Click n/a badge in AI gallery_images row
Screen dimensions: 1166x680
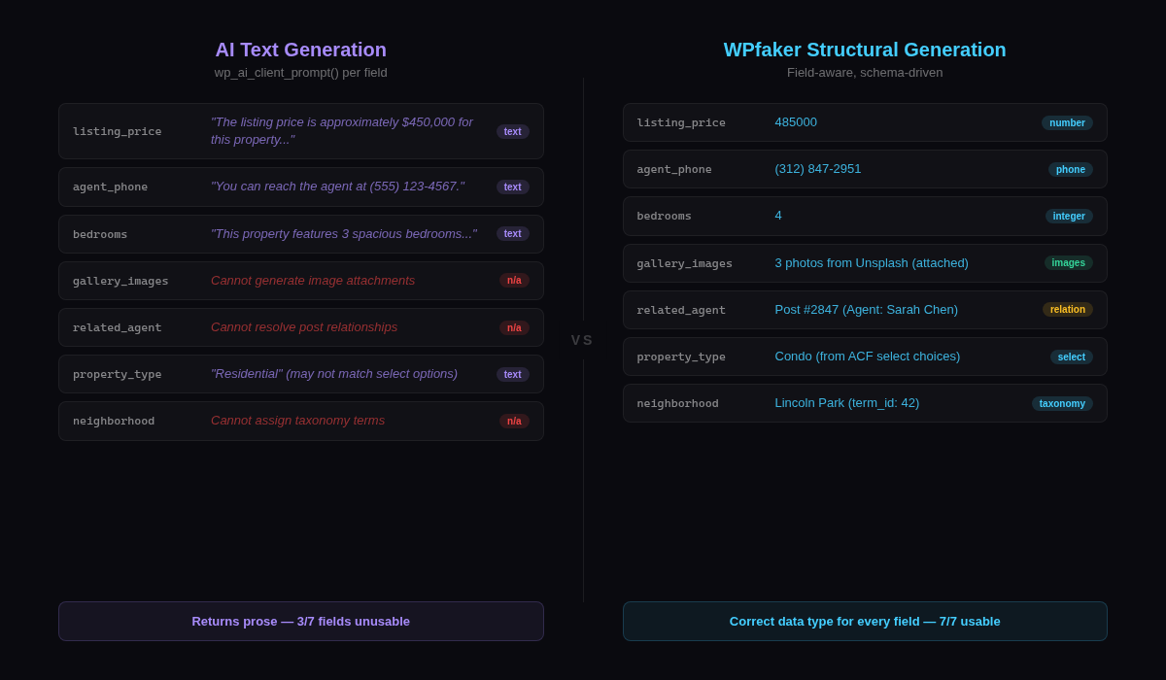point(514,281)
